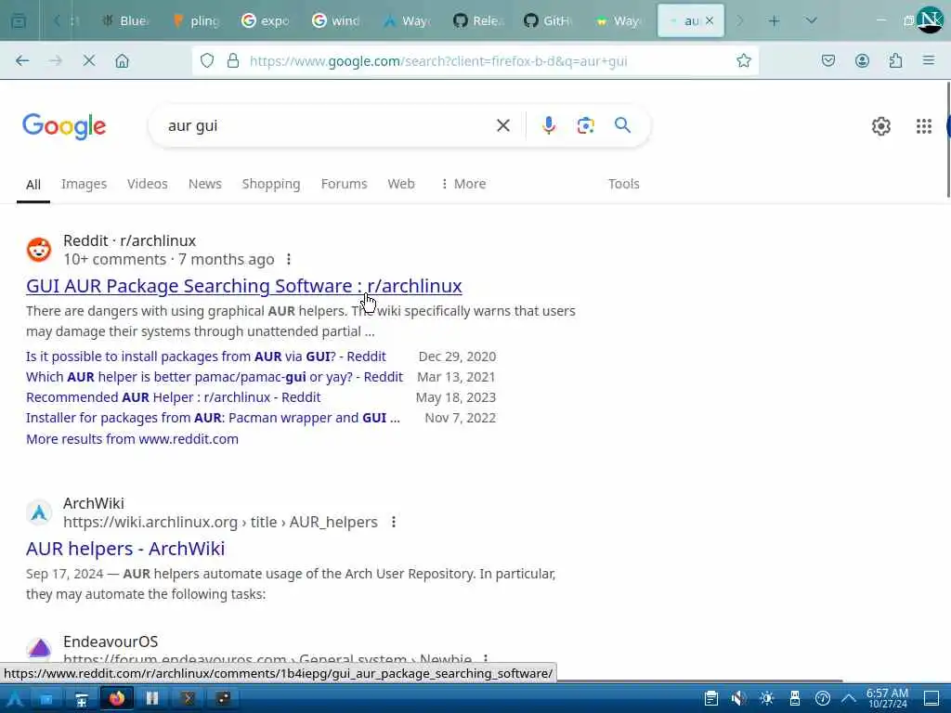
Task: Select the Videos search filter
Action: (x=148, y=184)
